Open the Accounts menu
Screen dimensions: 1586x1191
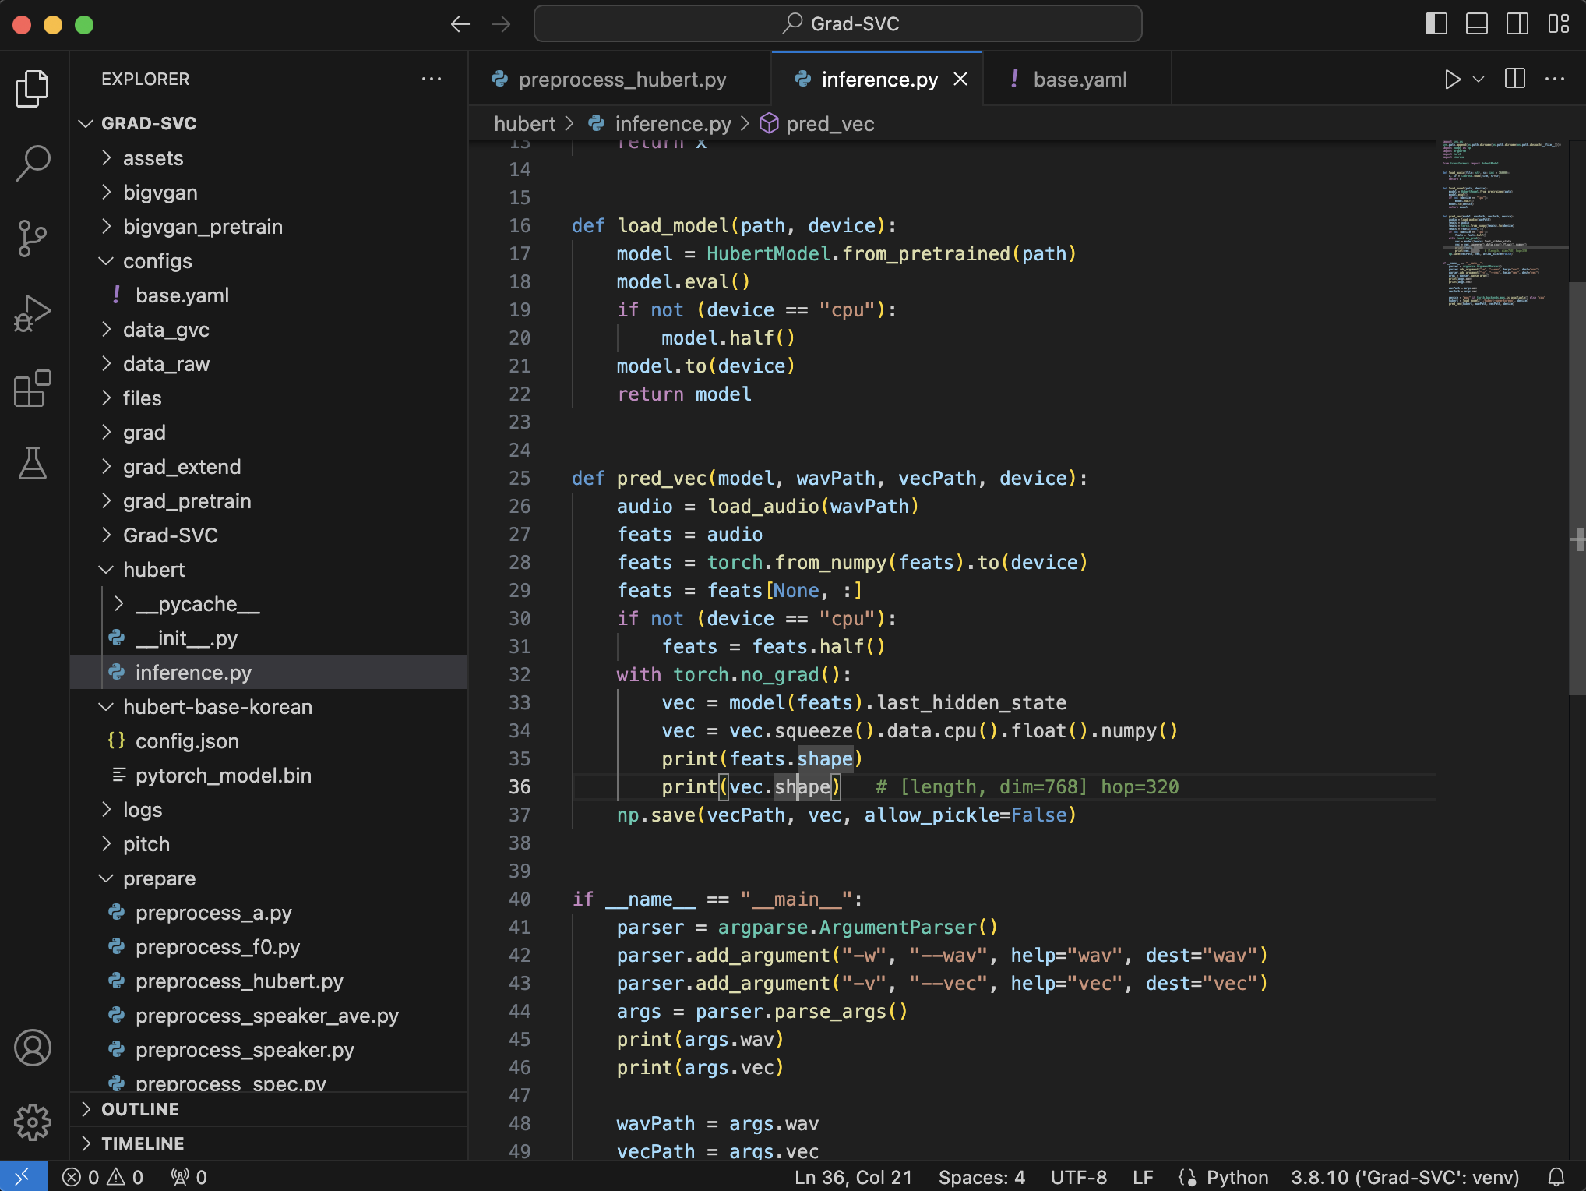pyautogui.click(x=33, y=1048)
